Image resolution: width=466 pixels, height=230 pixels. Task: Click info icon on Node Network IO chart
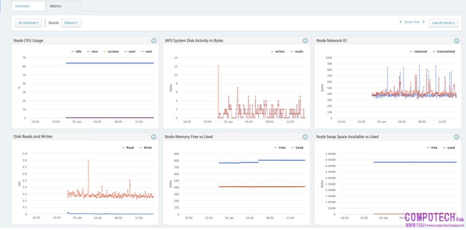pyautogui.click(x=456, y=41)
